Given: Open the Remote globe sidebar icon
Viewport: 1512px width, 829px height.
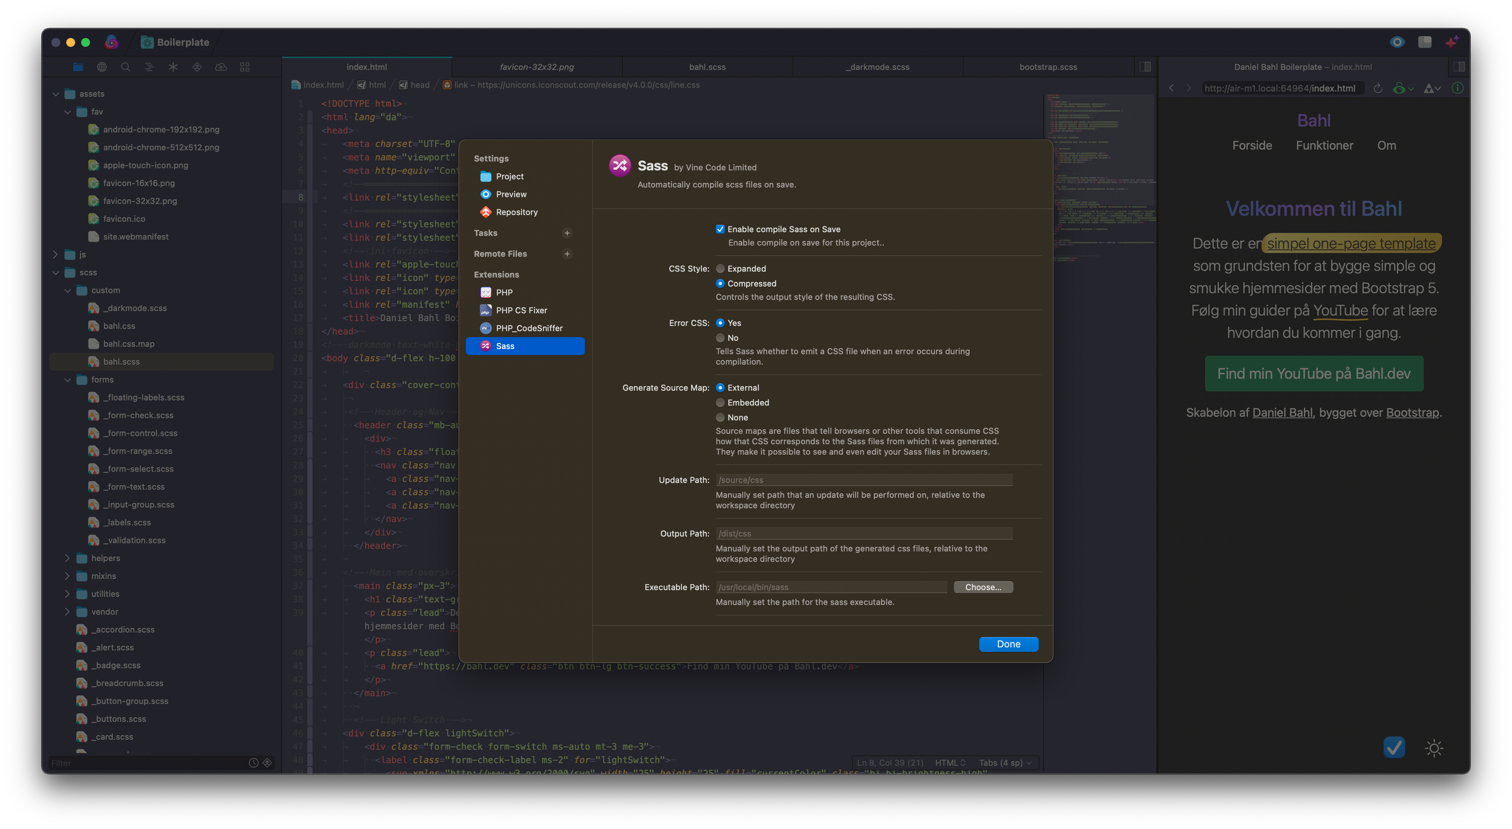Looking at the screenshot, I should tap(102, 67).
